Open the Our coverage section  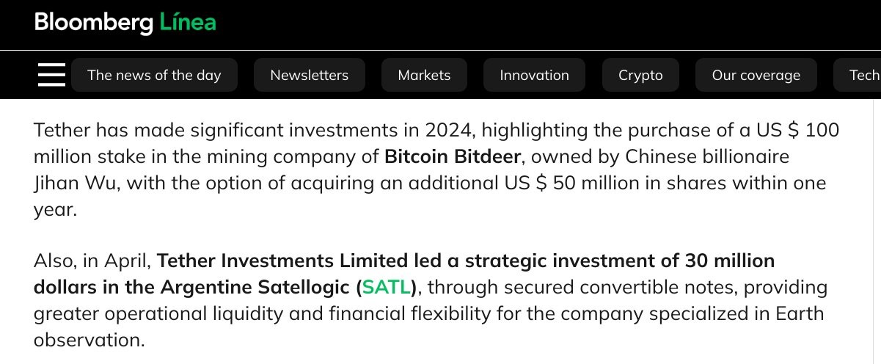(x=756, y=75)
